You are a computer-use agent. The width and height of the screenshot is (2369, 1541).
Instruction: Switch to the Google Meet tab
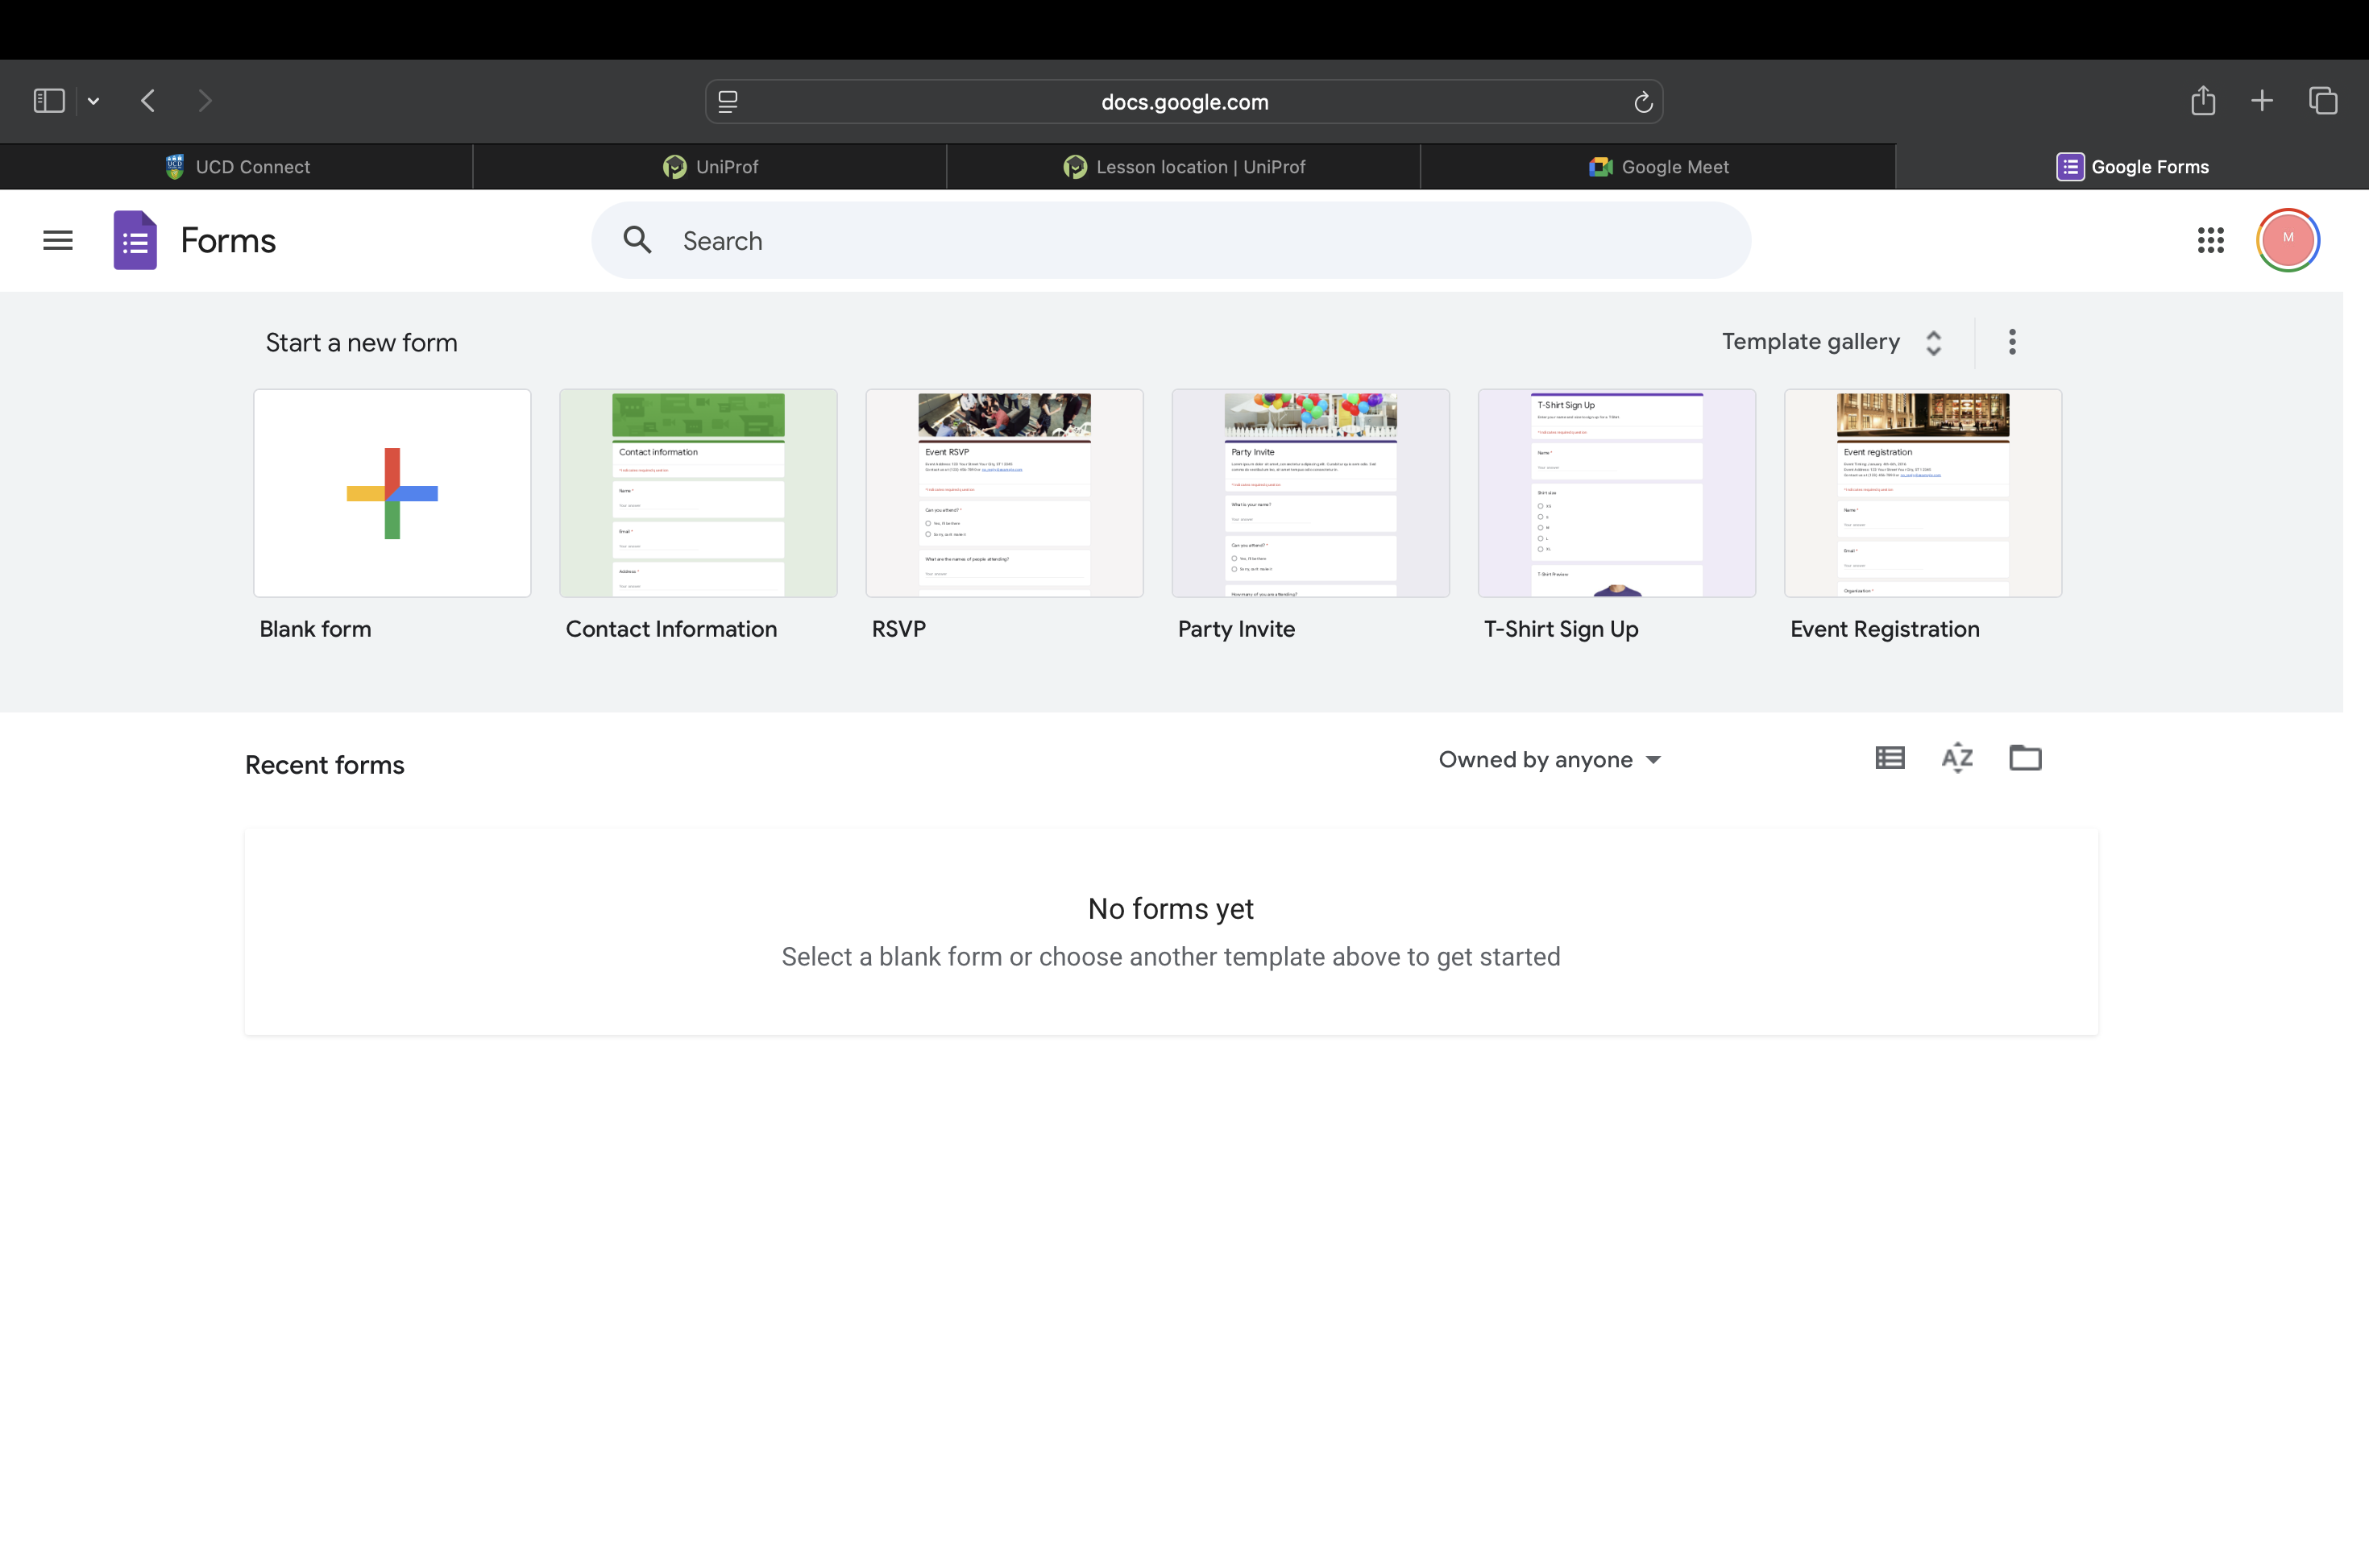[x=1658, y=168]
